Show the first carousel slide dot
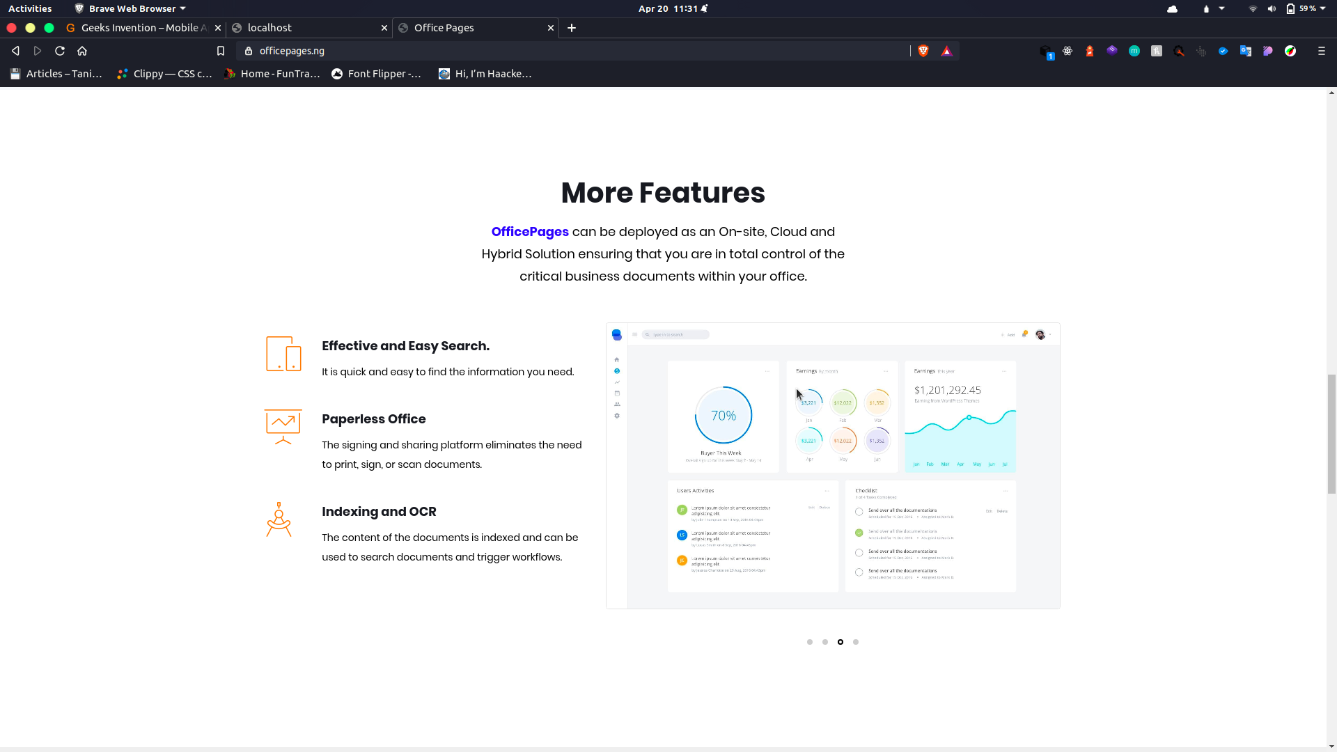Image resolution: width=1337 pixels, height=752 pixels. coord(810,642)
